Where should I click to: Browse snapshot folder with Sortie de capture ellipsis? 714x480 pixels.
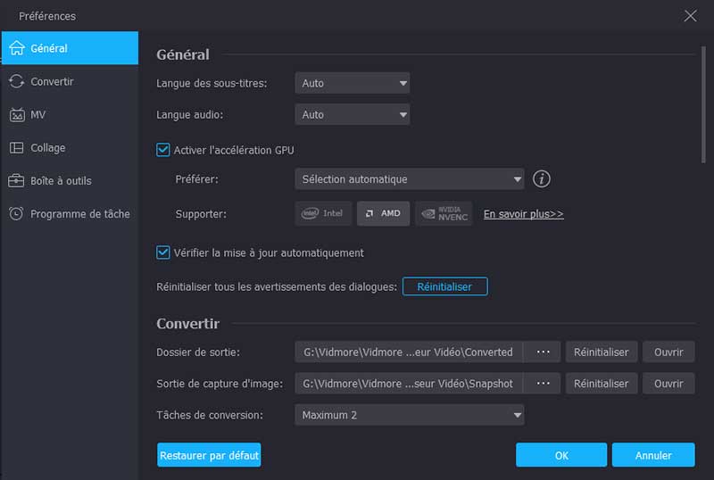coord(543,384)
